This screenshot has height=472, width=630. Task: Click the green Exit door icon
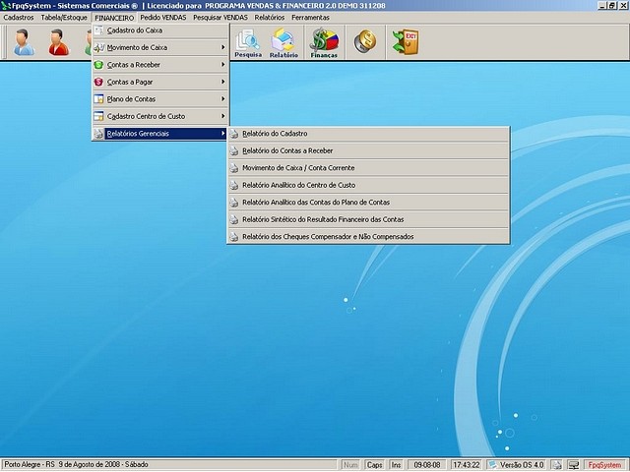pos(405,42)
